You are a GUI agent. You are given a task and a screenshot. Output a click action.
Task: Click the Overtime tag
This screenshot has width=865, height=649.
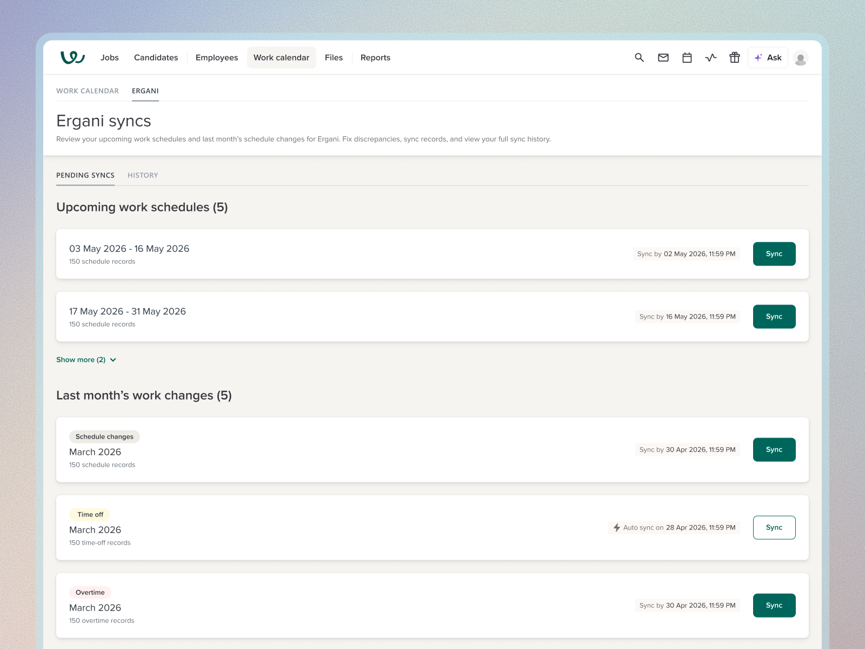[x=90, y=592]
